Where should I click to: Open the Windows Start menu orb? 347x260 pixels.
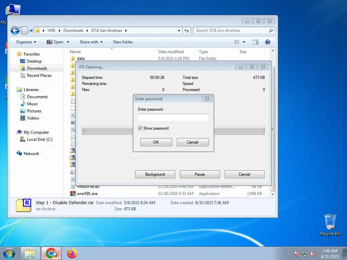pyautogui.click(x=9, y=253)
